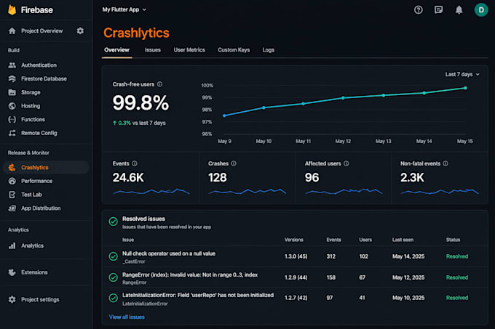Toggle check circle for Null check operator issue
495x329 pixels.
pyautogui.click(x=114, y=256)
